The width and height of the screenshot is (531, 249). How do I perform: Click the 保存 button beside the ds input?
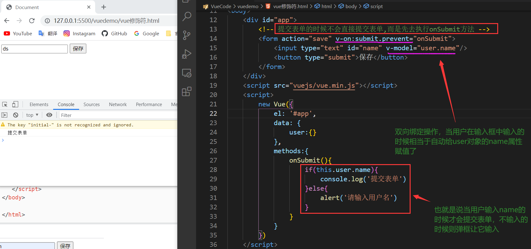pos(78,49)
